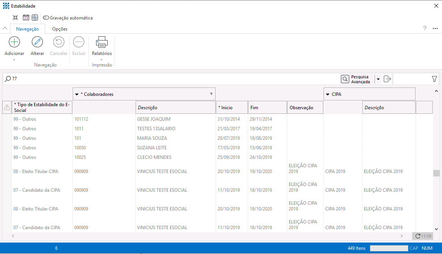Viewport: 442px width, 254px height.
Task: Click the collapse arrows icon in top toolbar
Action: (x=15, y=18)
